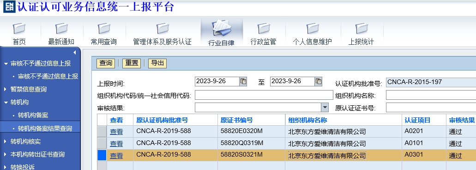The image size is (476, 170).
Task: Select cell A0101 in 认证项目 column
Action: 424,143
